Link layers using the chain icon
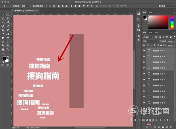This screenshot has height=129, width=176. point(147,127)
